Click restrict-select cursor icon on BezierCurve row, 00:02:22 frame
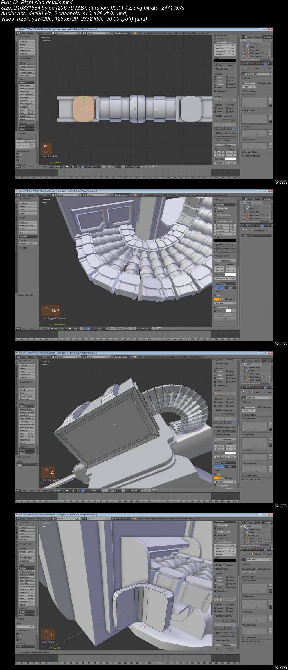288x670 pixels. point(266,53)
